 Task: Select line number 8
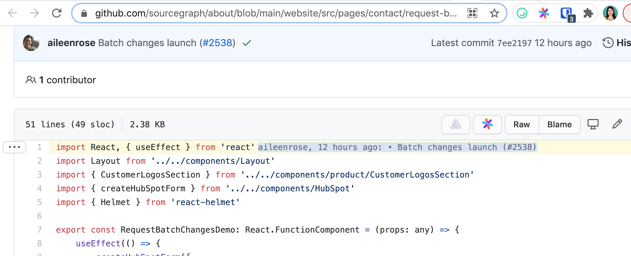(39, 244)
